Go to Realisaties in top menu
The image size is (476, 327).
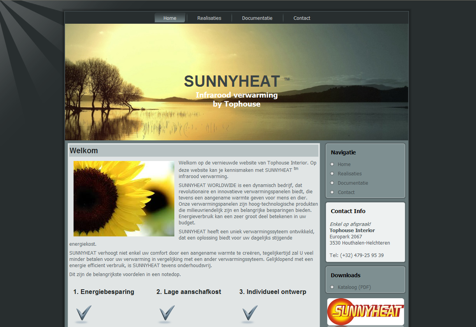pos(209,18)
